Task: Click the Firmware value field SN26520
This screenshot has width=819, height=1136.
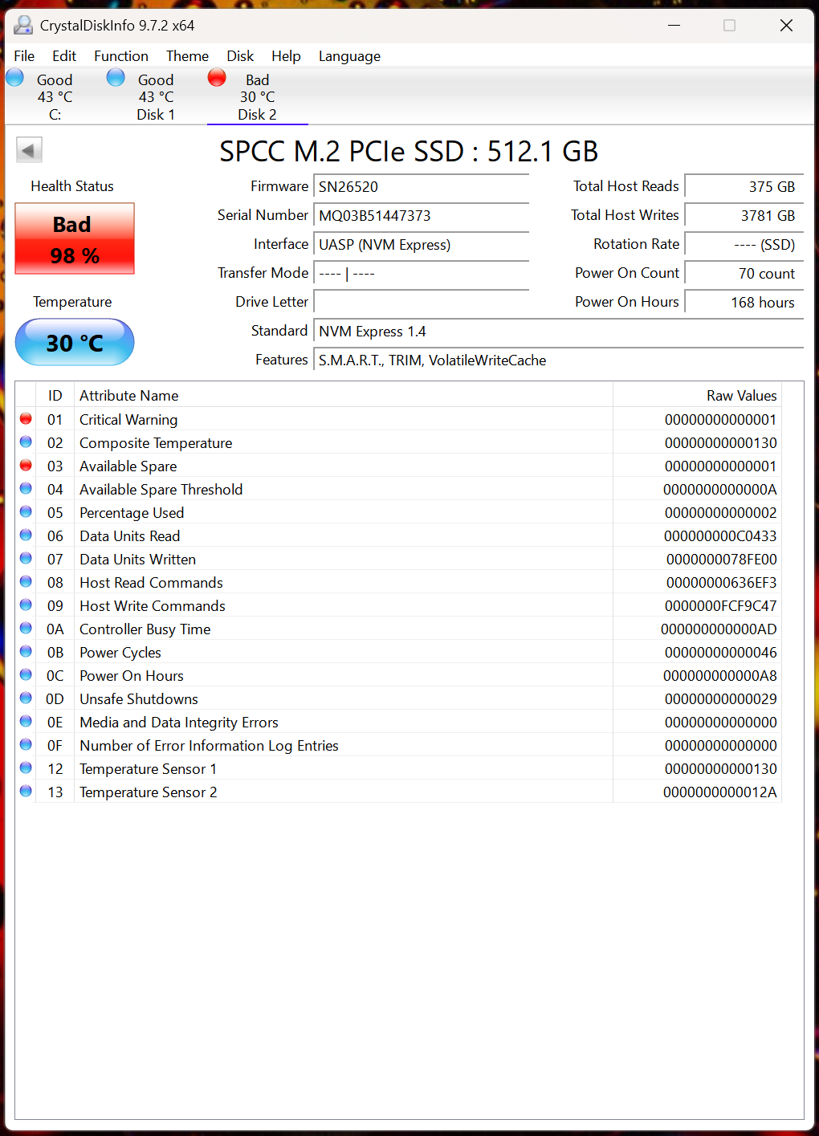Action: 421,187
